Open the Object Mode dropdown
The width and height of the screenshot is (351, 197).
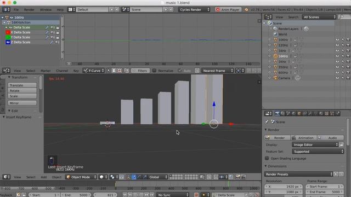(x=81, y=177)
